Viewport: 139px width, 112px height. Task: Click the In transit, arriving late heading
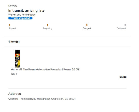coord(26,11)
